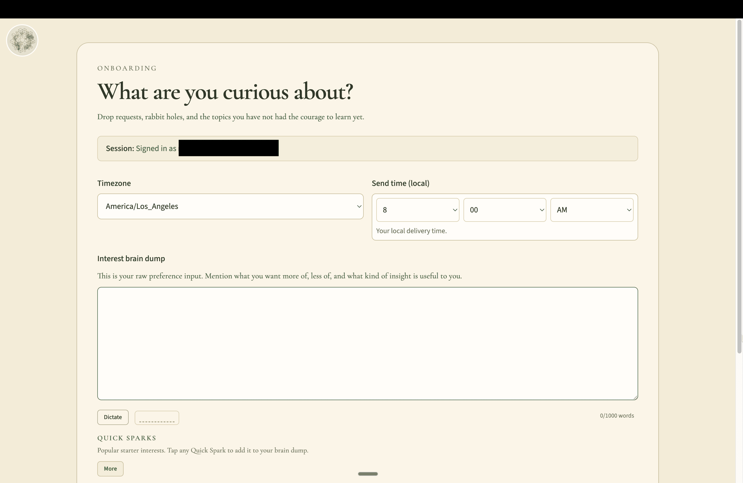Click the dashed placeholder button beside Dictate
743x483 pixels.
click(157, 418)
